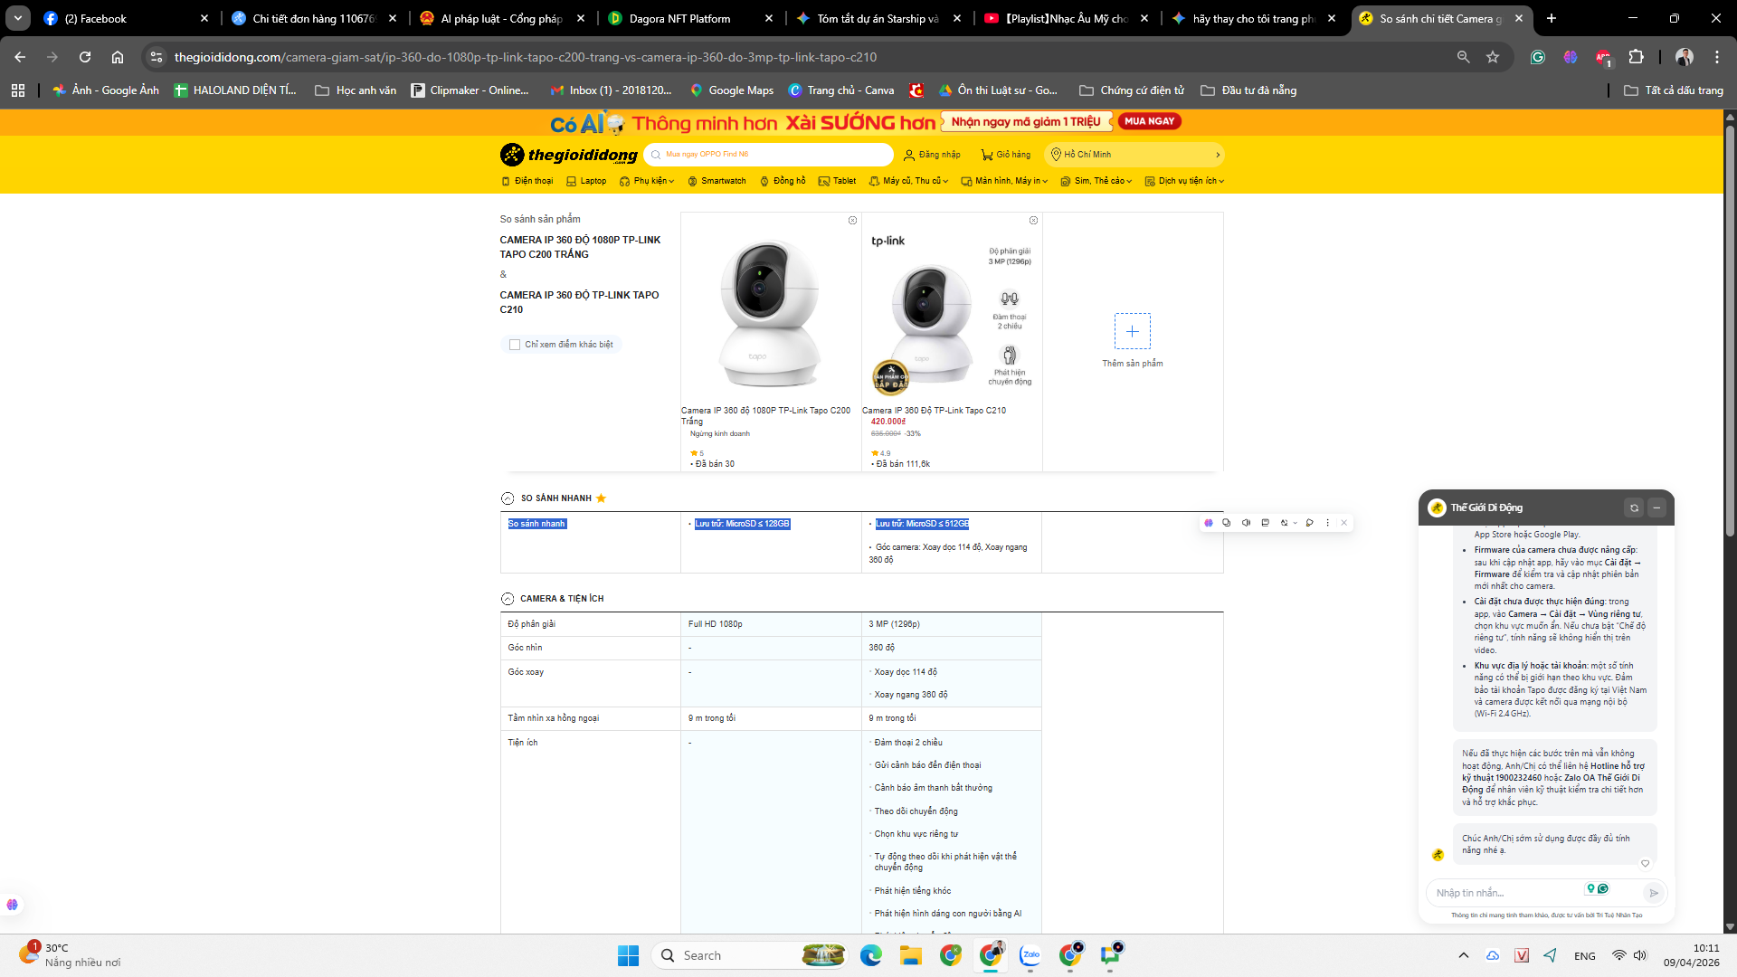
Task: Minimize the chat widget
Action: [1656, 507]
